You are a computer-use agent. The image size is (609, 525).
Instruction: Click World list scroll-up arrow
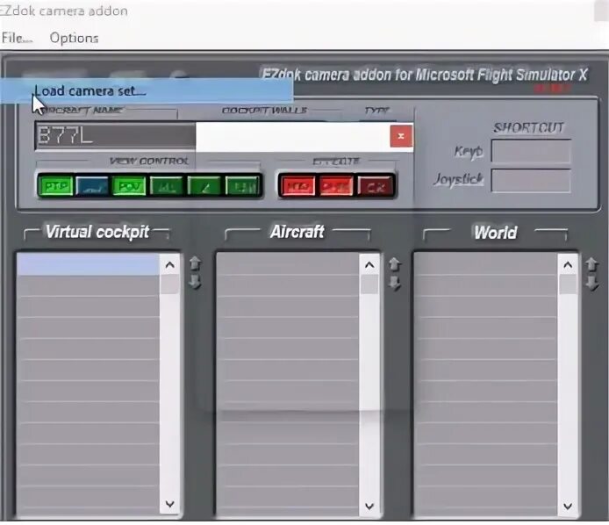tap(568, 265)
